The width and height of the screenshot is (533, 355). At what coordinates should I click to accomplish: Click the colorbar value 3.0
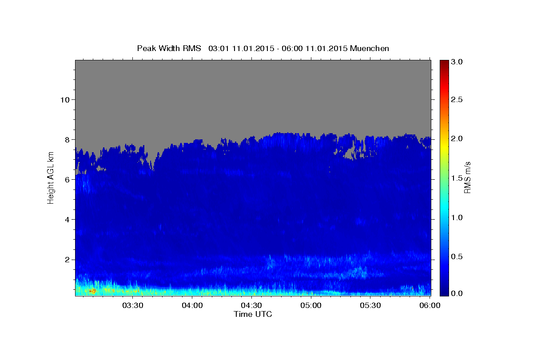(457, 62)
